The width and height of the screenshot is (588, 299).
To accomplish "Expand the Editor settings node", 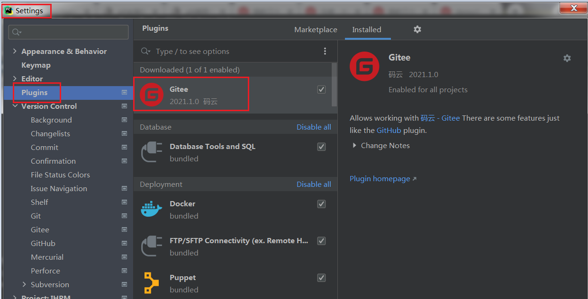I will pyautogui.click(x=15, y=79).
